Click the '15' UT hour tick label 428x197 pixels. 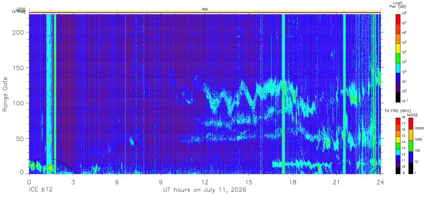(249, 181)
